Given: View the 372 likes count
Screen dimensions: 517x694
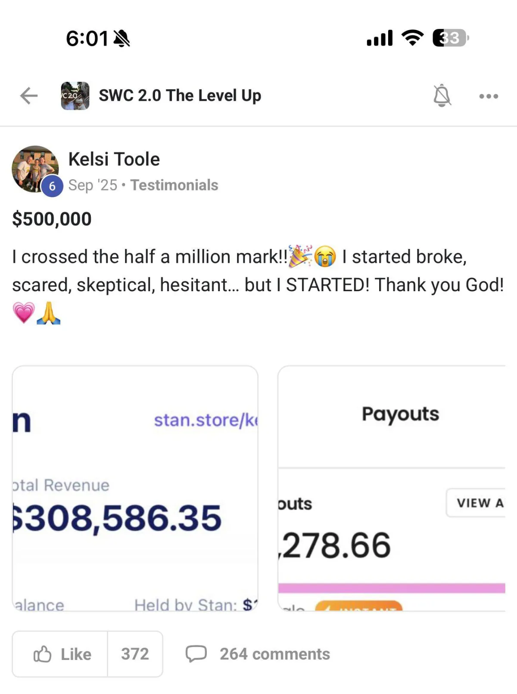Looking at the screenshot, I should (135, 654).
